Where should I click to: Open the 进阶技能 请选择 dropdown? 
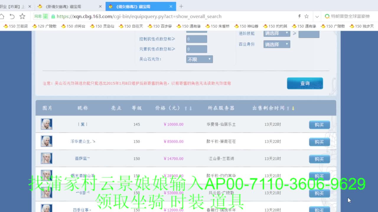(277, 33)
